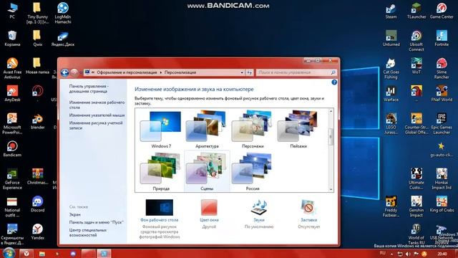Open Заставка screensaver icon
This screenshot has height=258, width=458.
click(x=308, y=207)
